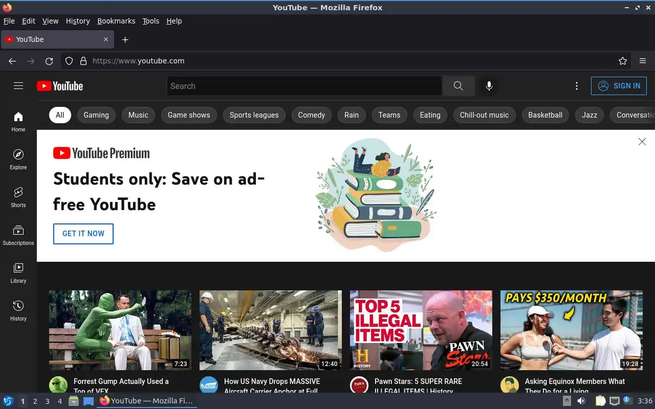Select the Rain filter chip
Screen dimensions: 655x409
pyautogui.click(x=352, y=115)
